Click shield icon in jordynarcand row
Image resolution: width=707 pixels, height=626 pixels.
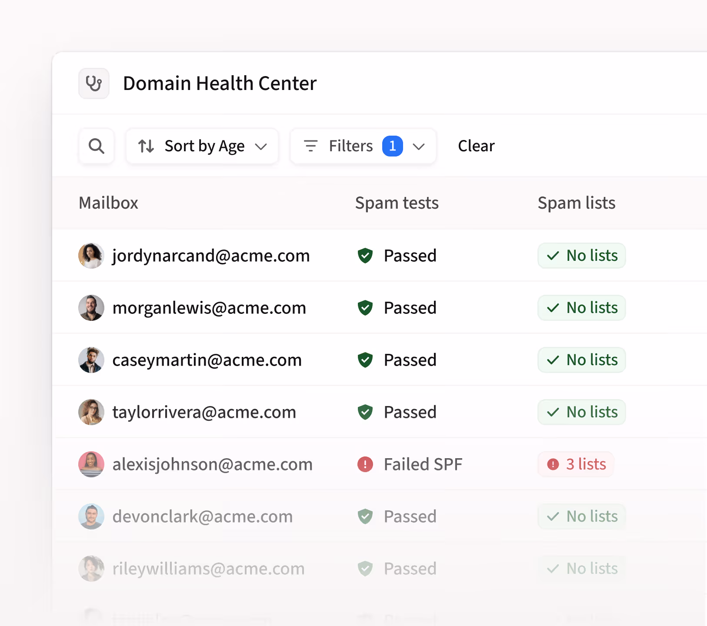coord(365,256)
